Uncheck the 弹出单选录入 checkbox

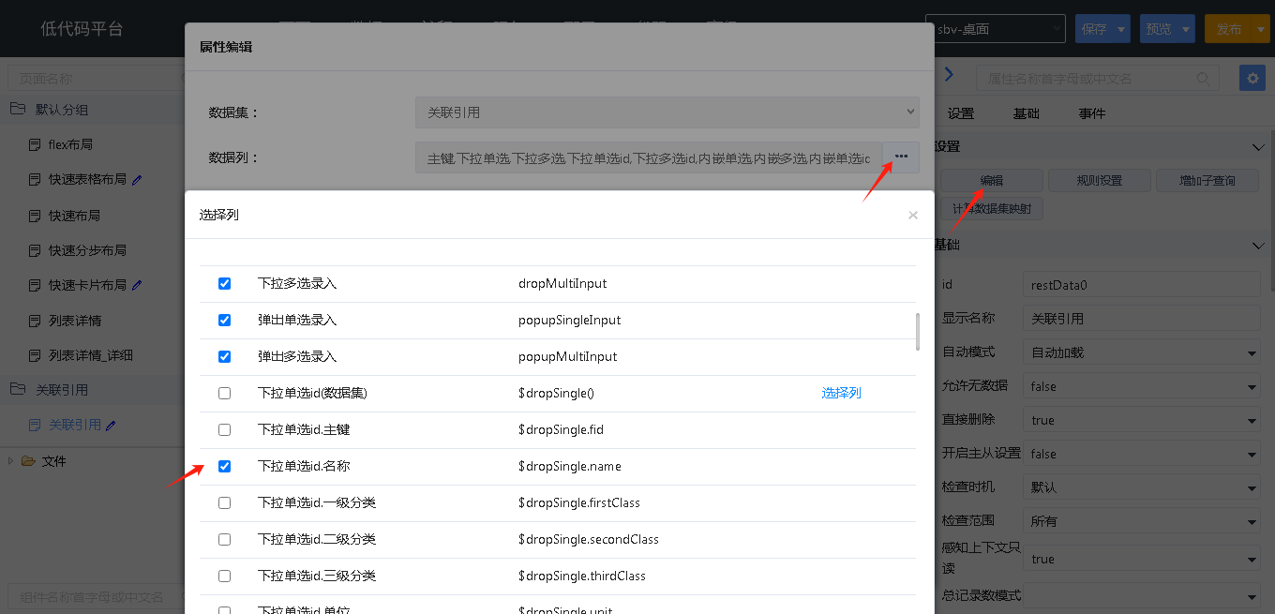tap(224, 321)
